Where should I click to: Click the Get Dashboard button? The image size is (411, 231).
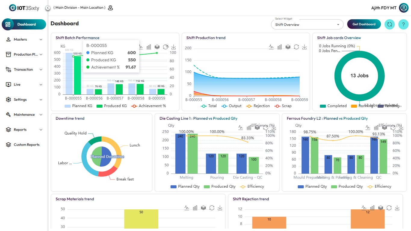click(x=364, y=24)
